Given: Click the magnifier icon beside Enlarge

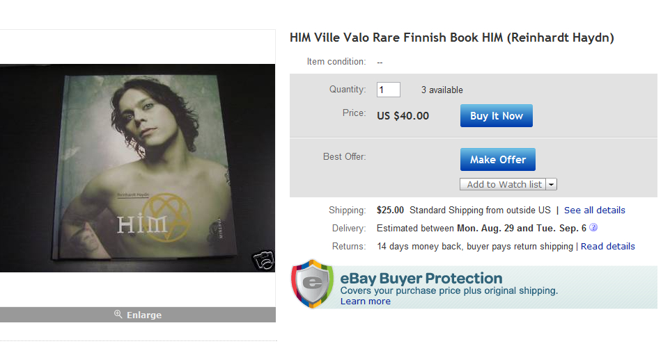Looking at the screenshot, I should pyautogui.click(x=118, y=315).
